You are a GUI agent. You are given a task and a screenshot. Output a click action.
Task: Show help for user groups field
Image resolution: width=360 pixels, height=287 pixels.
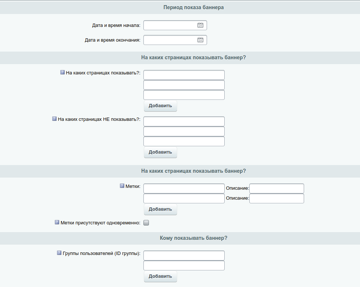59,253
